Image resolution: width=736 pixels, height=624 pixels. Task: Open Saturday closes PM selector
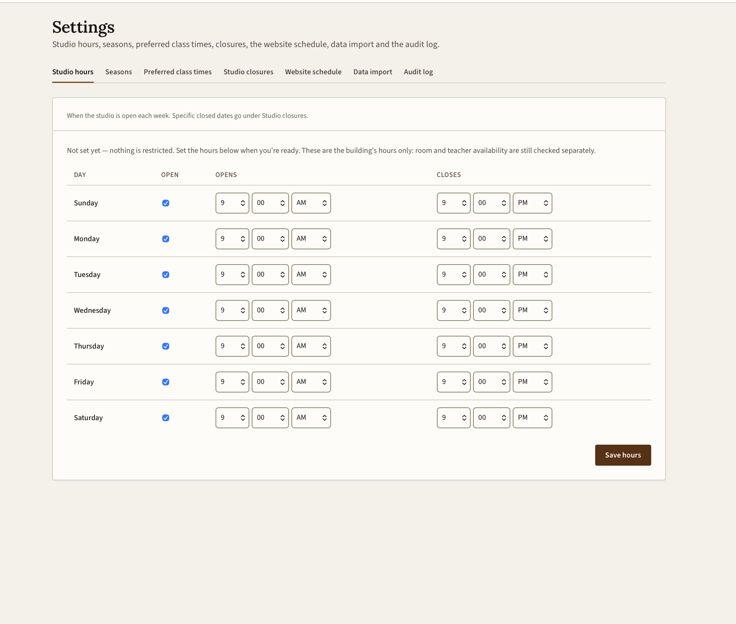tap(533, 418)
